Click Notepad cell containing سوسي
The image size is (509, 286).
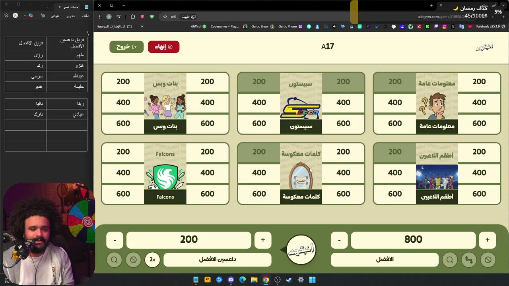pyautogui.click(x=25, y=76)
